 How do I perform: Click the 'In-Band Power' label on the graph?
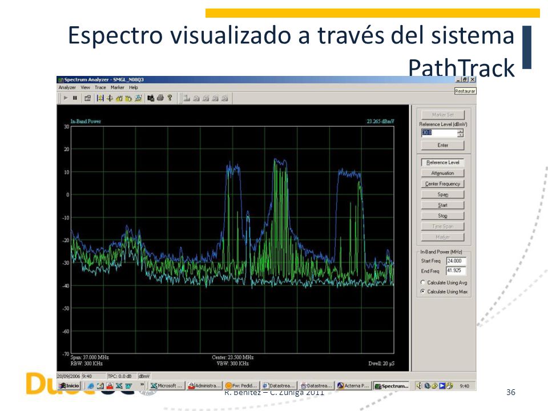[x=86, y=121]
